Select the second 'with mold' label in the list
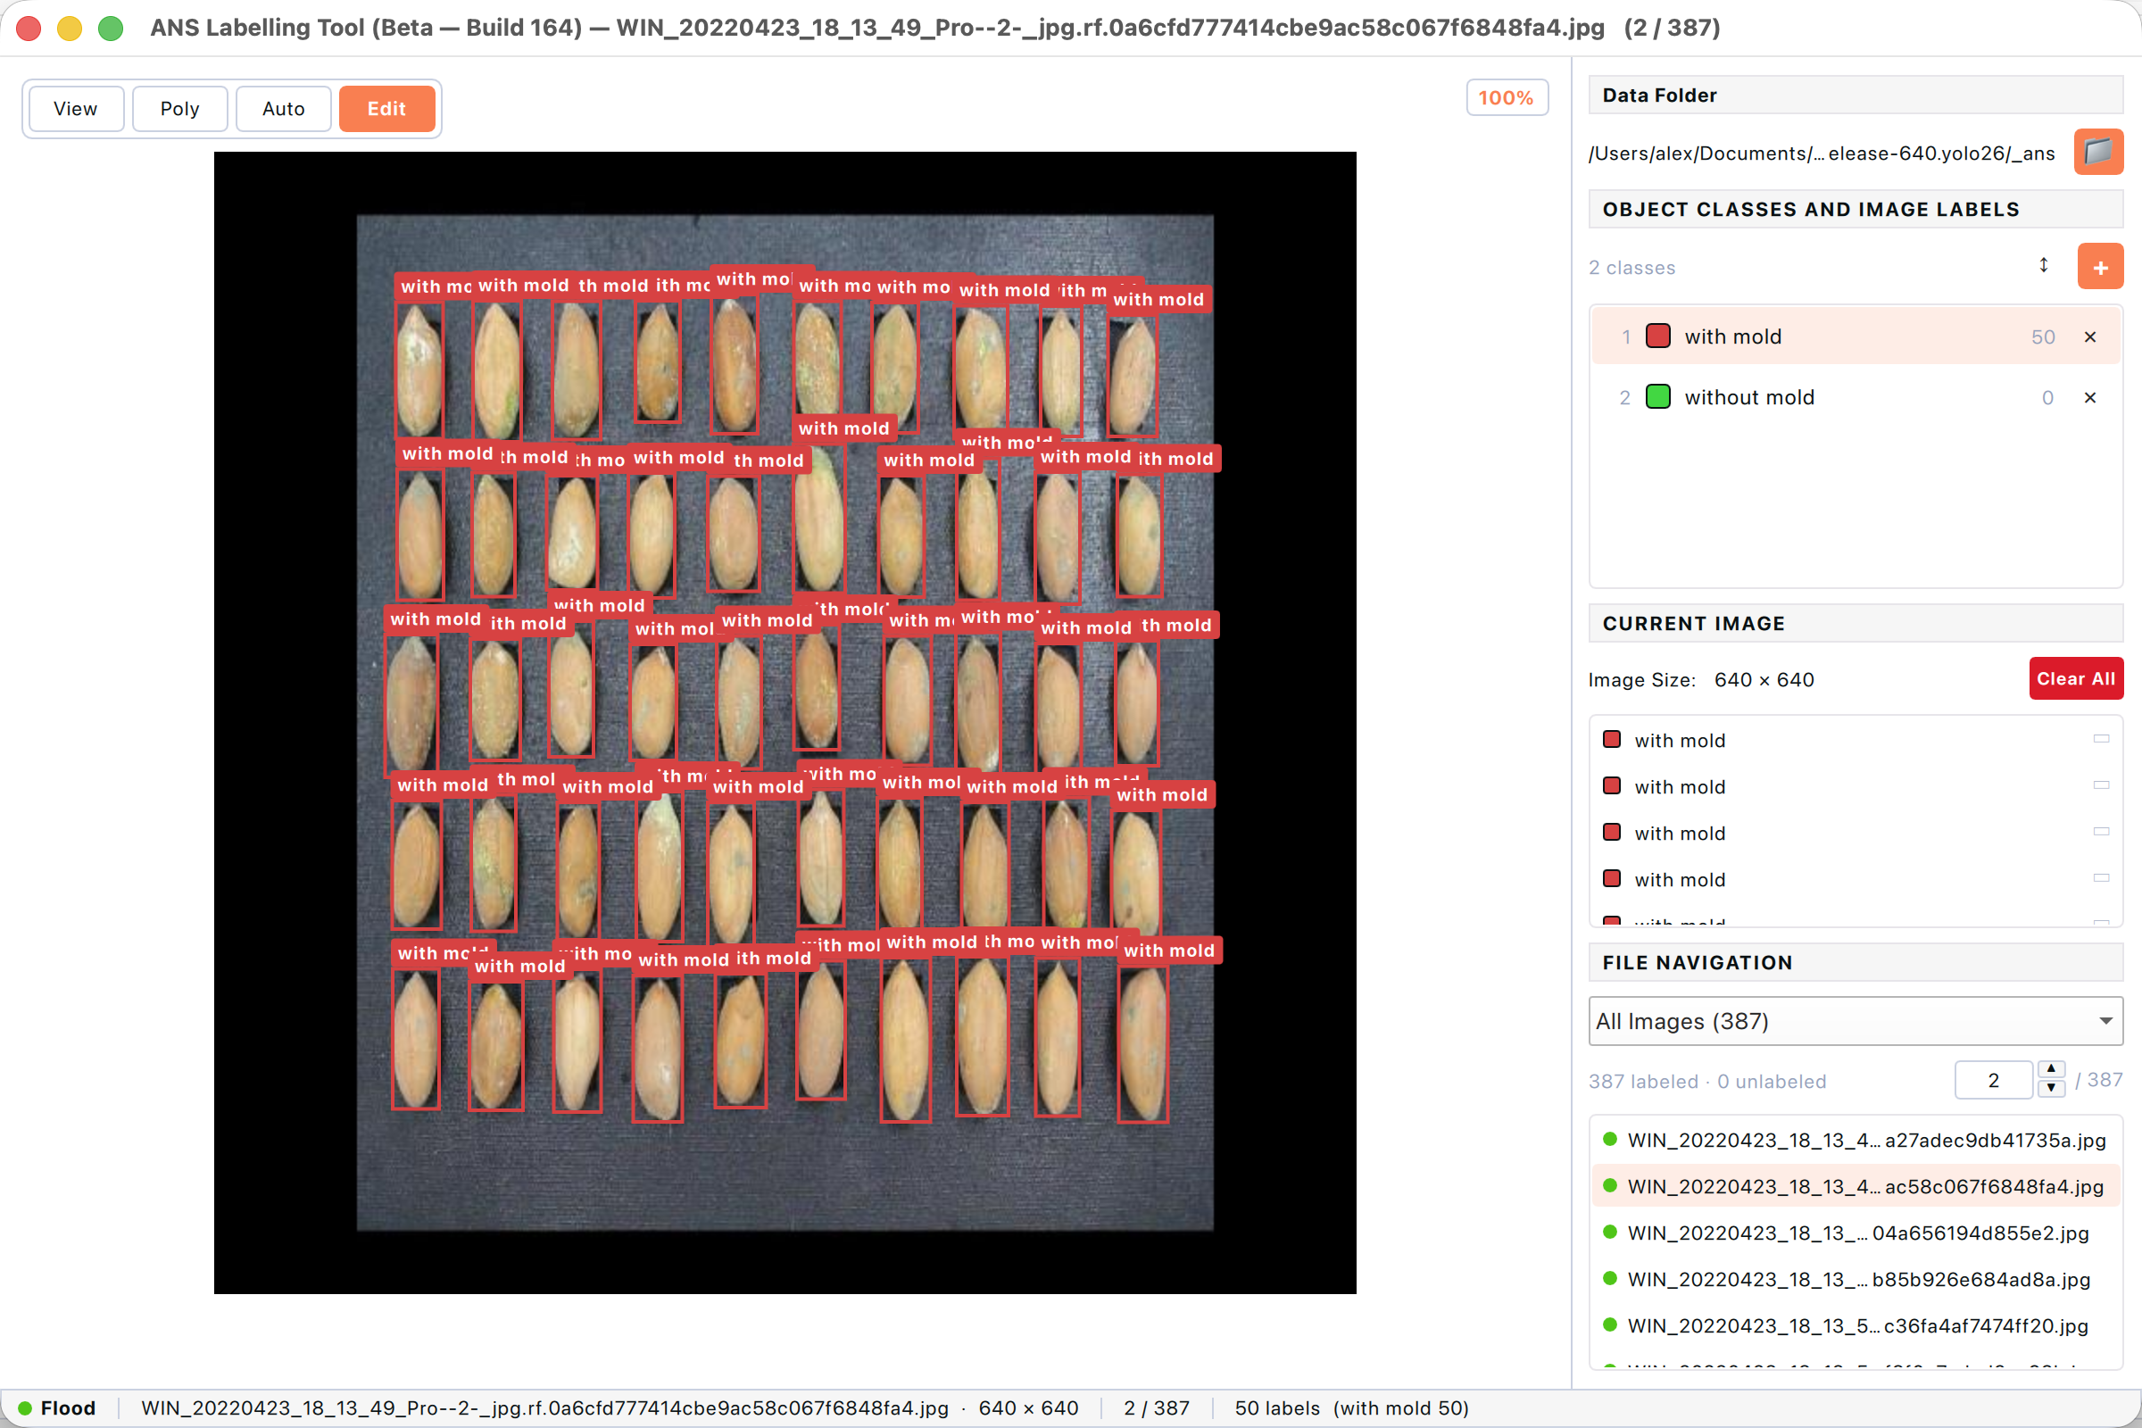 [x=1856, y=786]
